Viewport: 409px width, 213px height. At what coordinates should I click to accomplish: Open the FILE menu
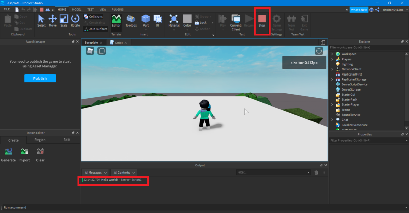tap(7, 9)
